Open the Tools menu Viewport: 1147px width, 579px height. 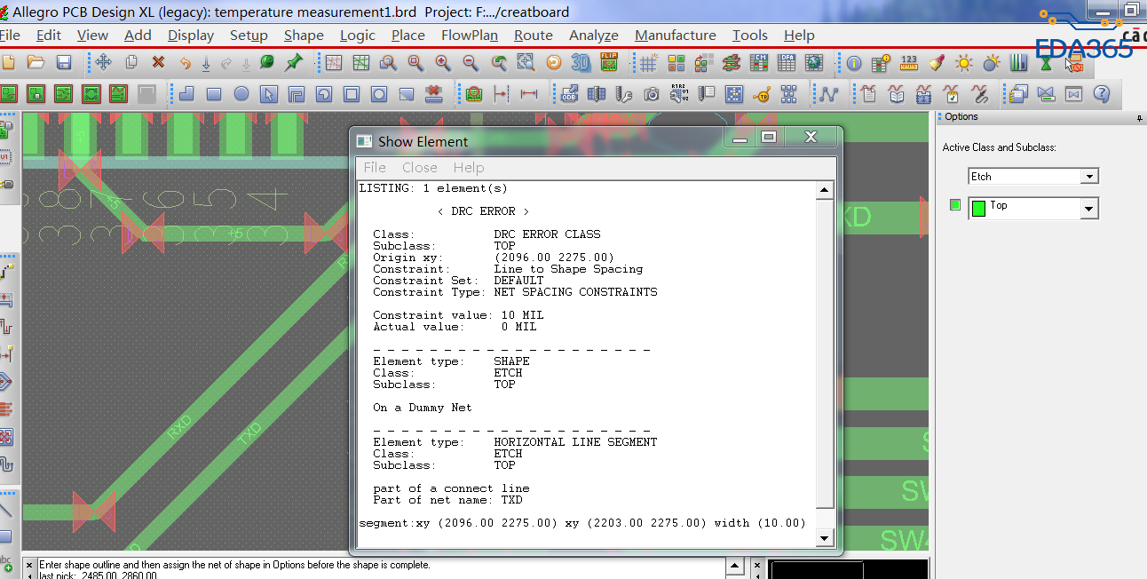click(x=750, y=35)
